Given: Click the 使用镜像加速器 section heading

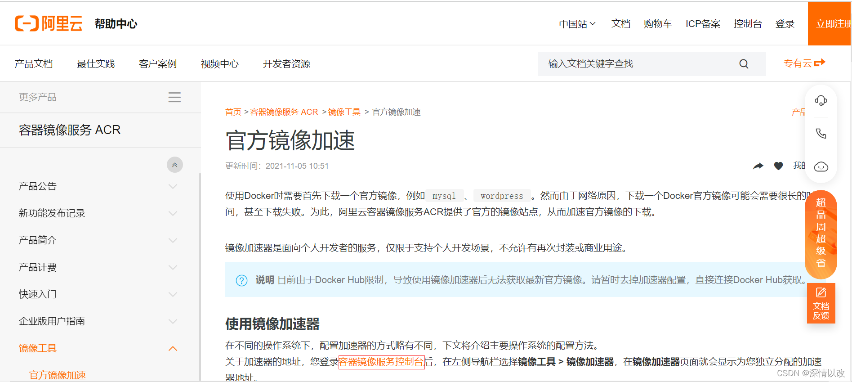Looking at the screenshot, I should coord(272,324).
